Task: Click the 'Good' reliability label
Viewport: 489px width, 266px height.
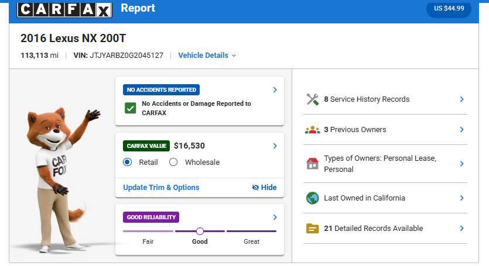Action: coord(200,241)
